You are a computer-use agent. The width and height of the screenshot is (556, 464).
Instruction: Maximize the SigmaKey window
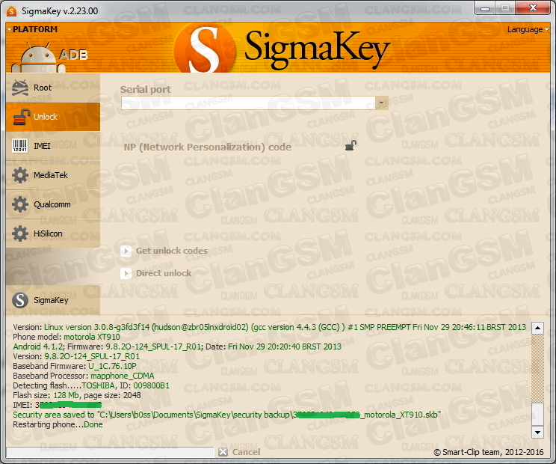coord(505,7)
